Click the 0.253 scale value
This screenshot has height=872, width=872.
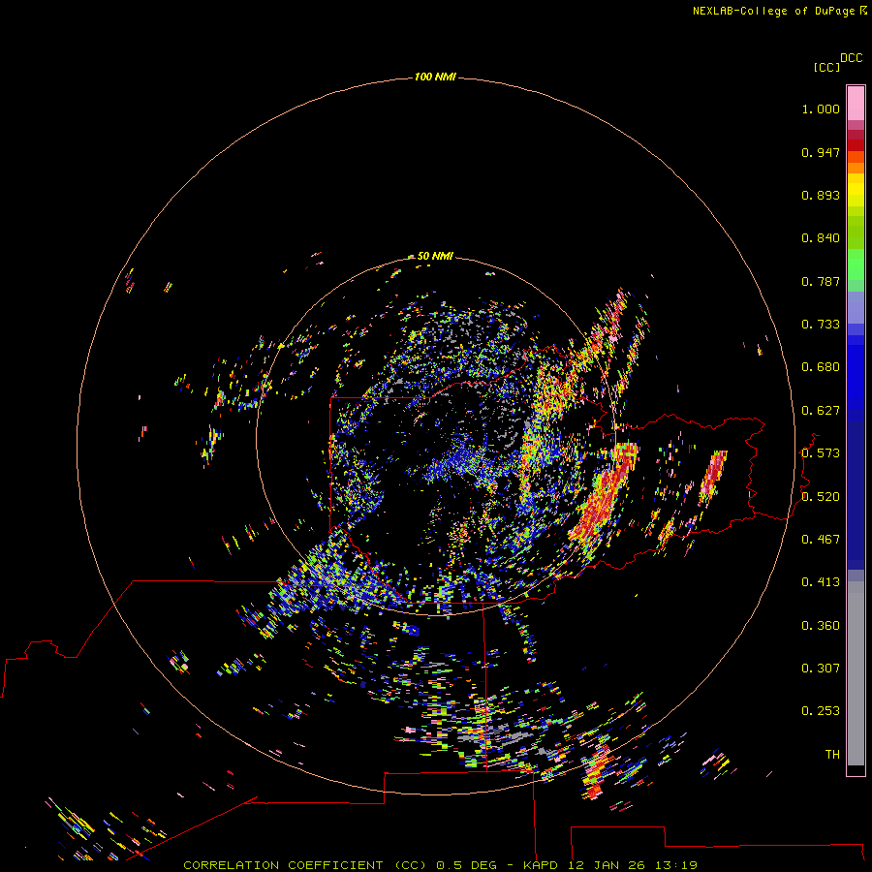[x=821, y=711]
